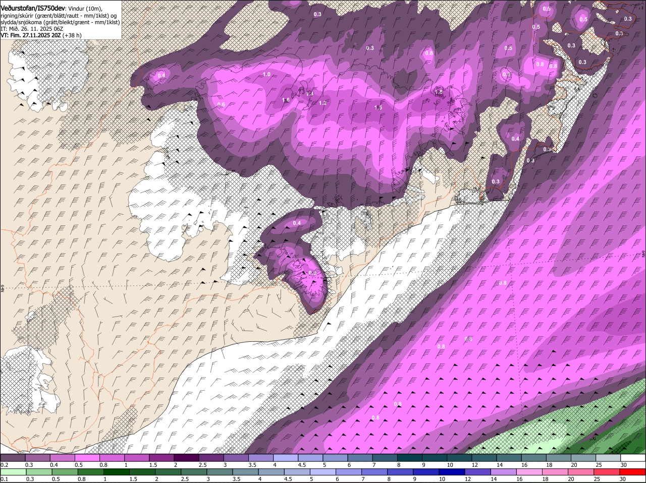Image resolution: width=646 pixels, height=483 pixels.
Task: Pick the dark purple 2 upper-scale swatch
Action: pos(186,458)
